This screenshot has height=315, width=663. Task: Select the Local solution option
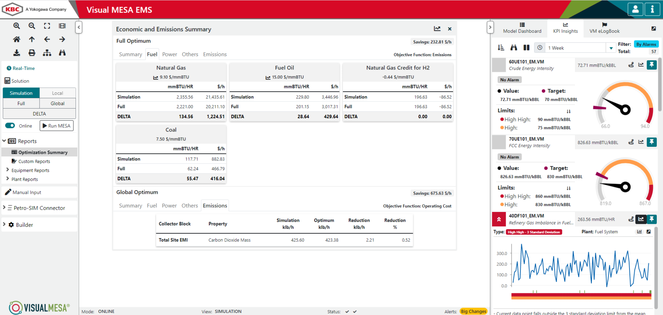point(57,93)
